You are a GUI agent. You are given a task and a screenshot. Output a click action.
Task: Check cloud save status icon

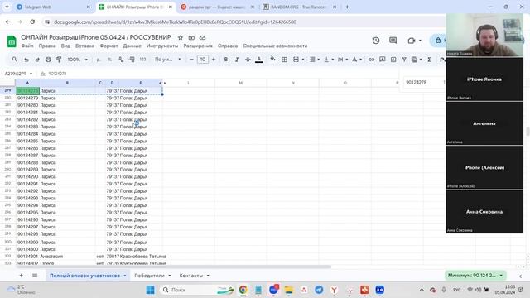tap(202, 37)
